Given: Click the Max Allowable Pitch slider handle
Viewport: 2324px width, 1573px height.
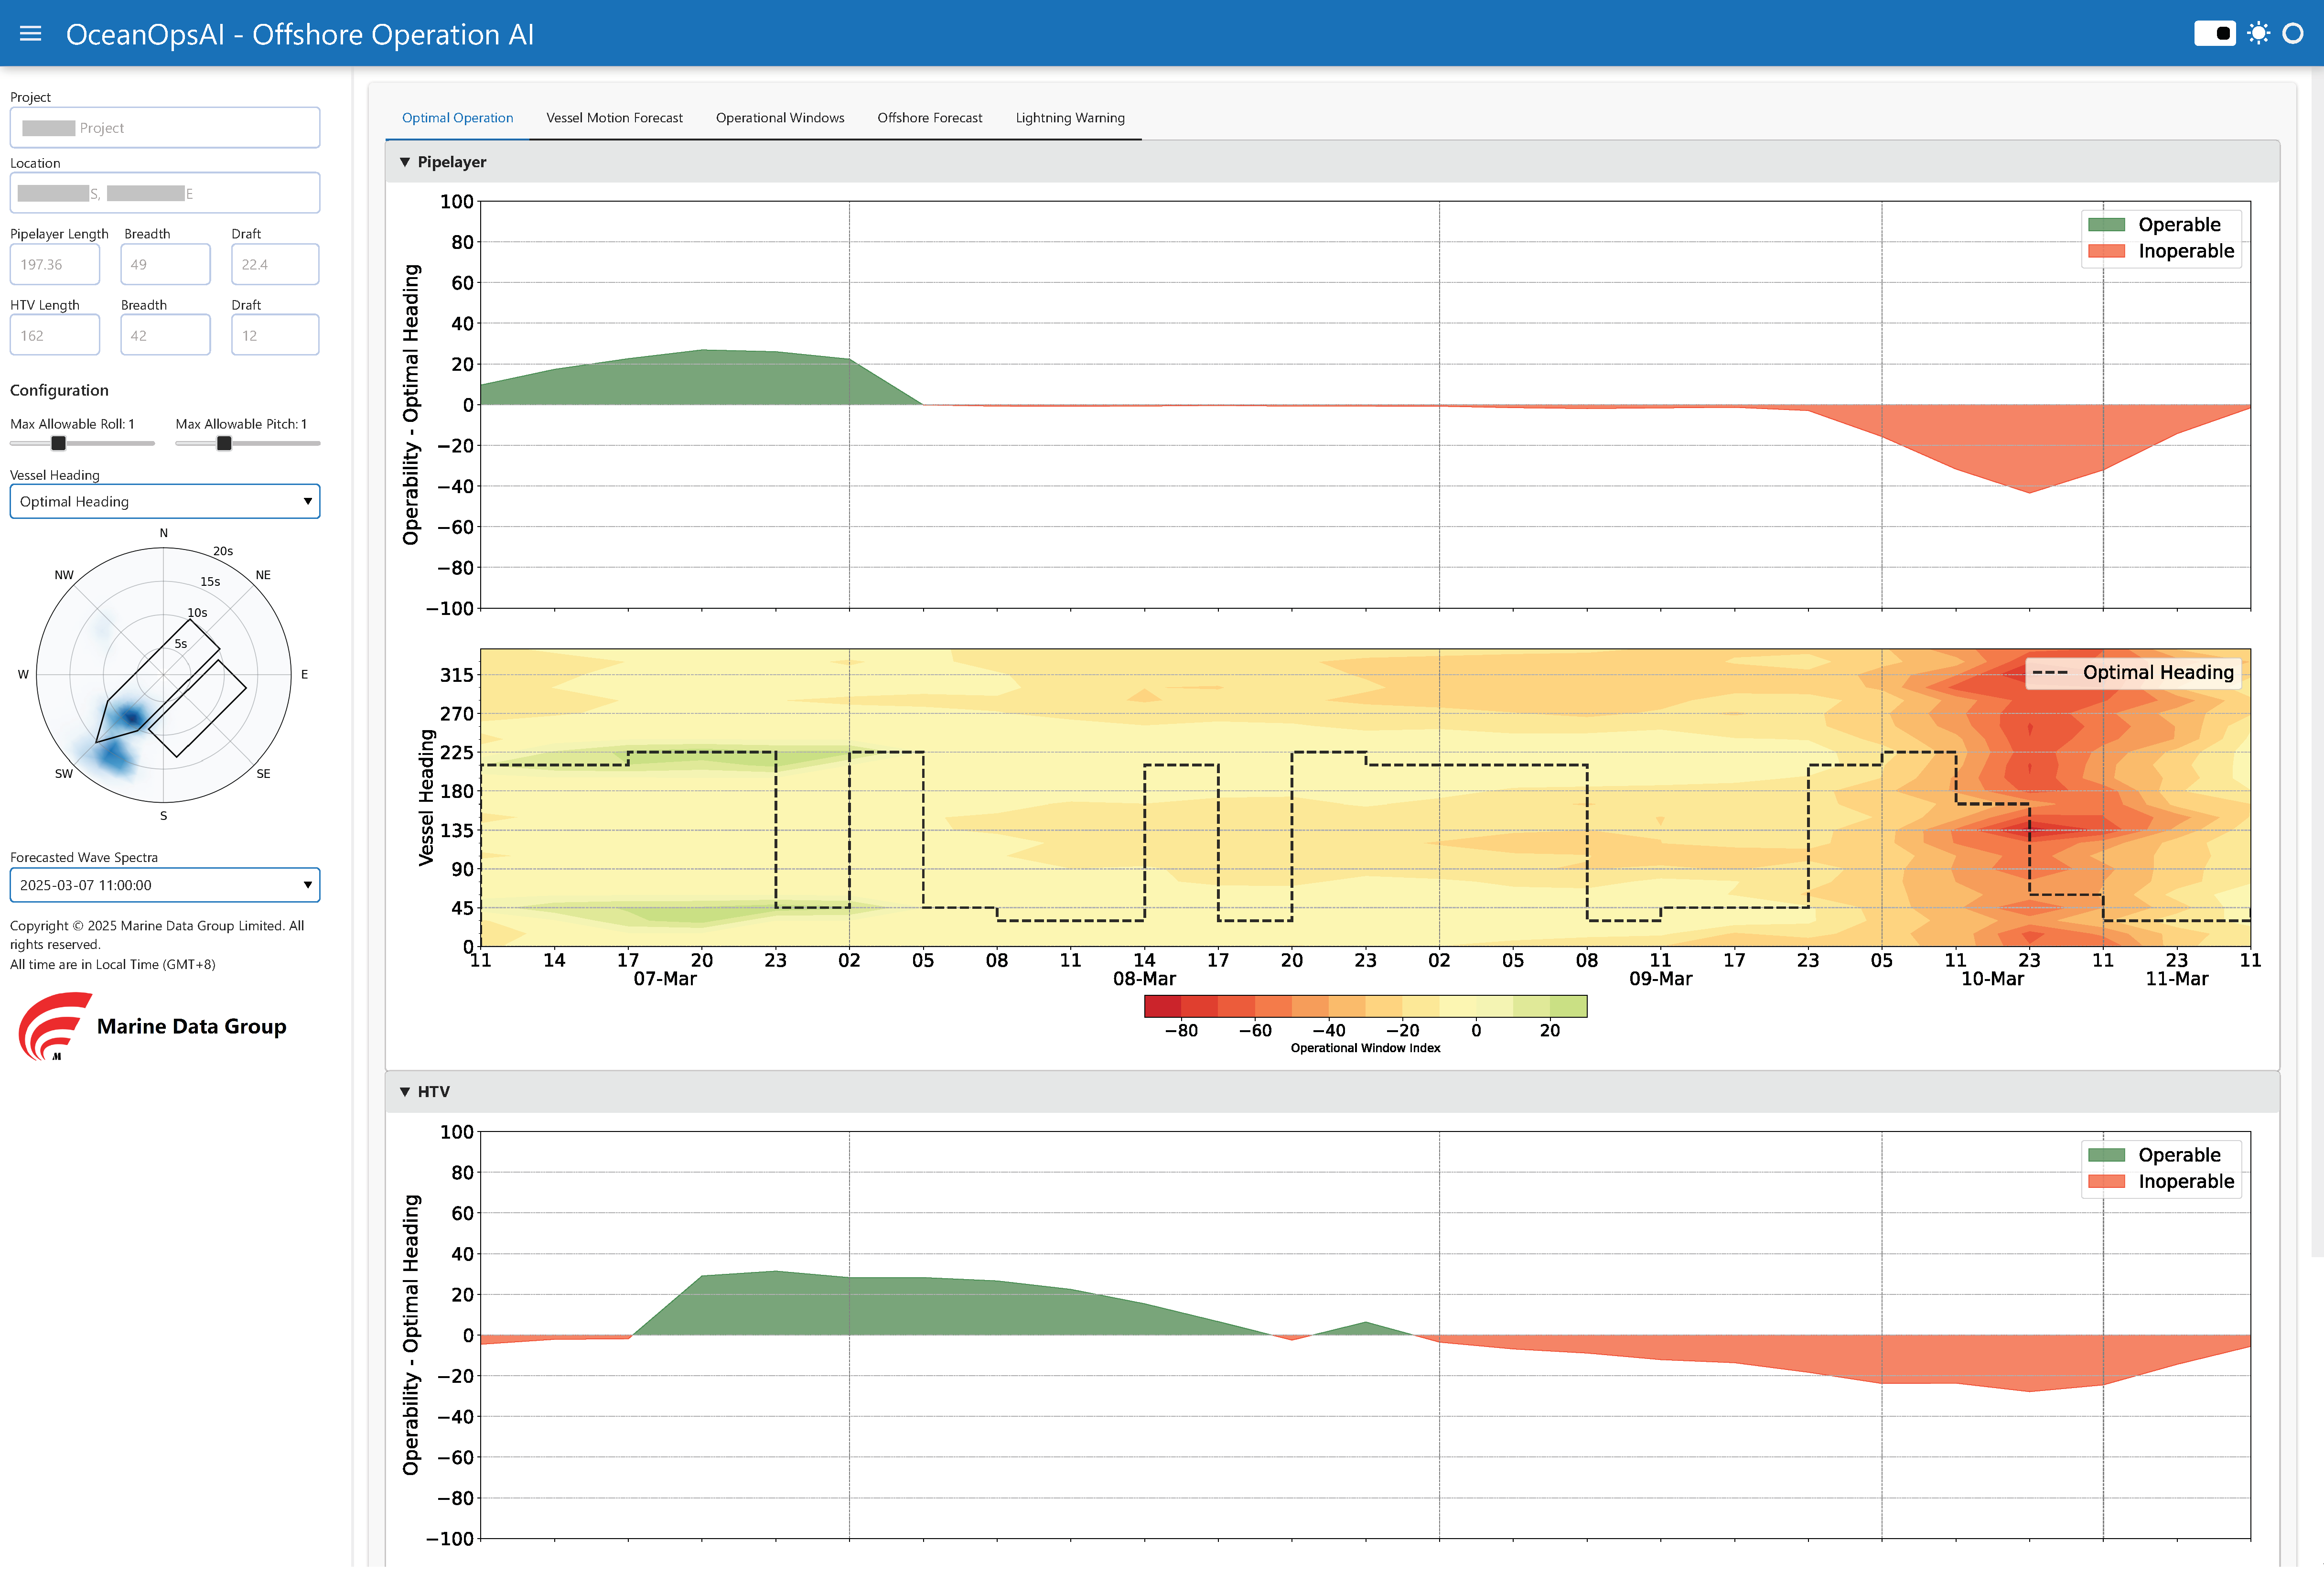Looking at the screenshot, I should pyautogui.click(x=224, y=443).
